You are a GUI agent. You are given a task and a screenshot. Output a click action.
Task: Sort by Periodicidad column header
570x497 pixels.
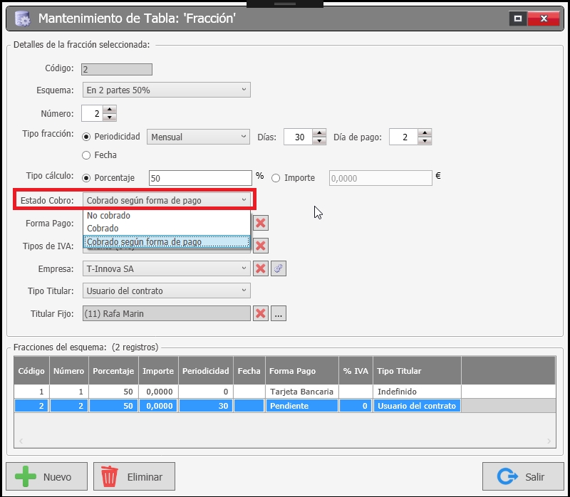[x=206, y=370]
